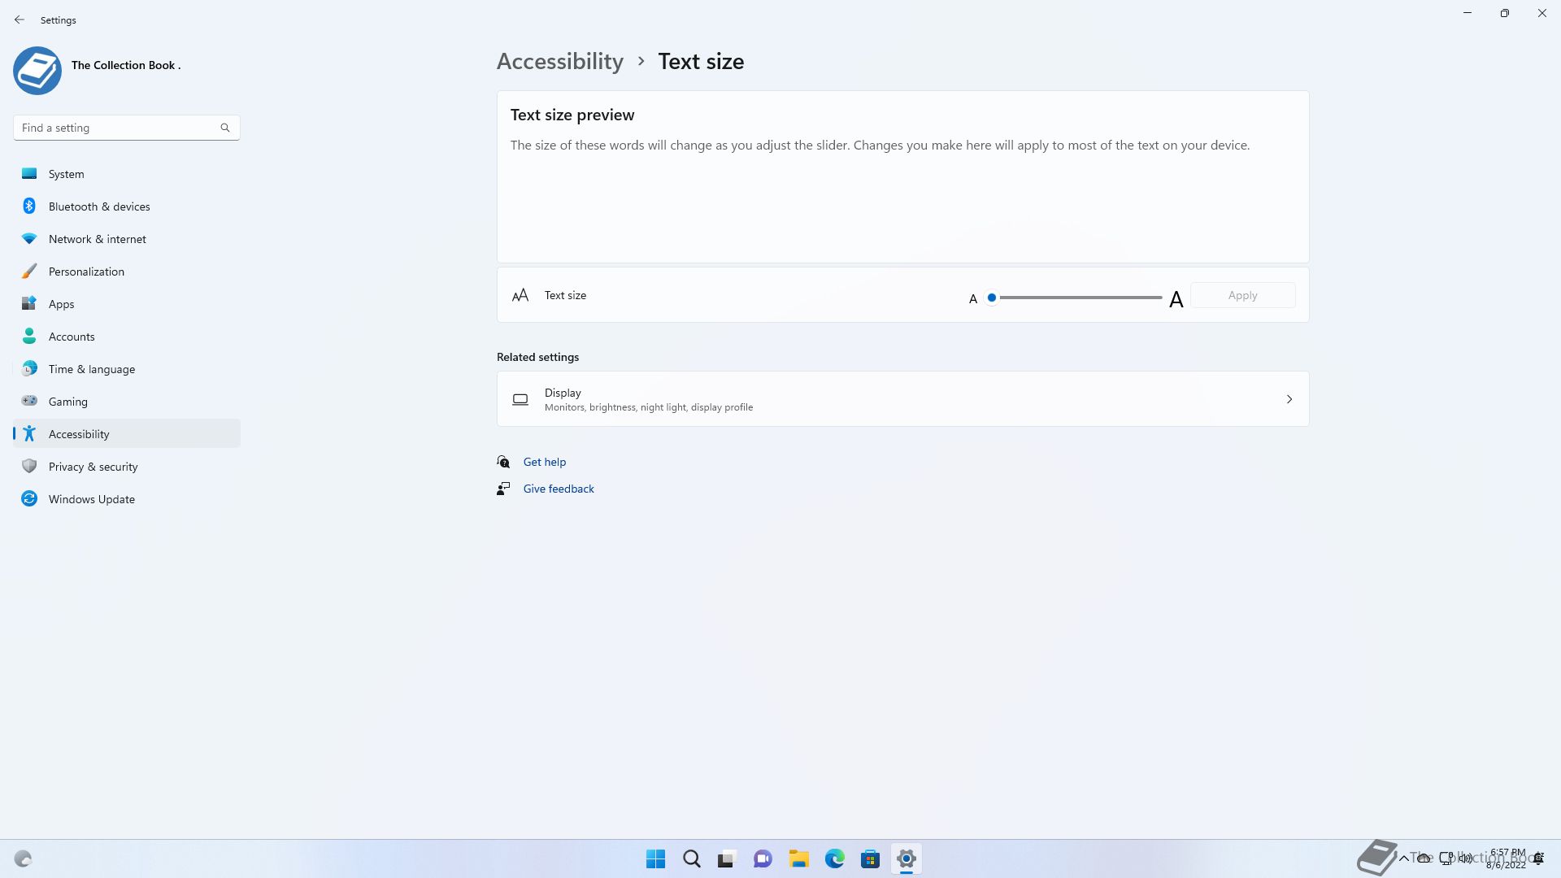Click the Personalization paintbrush icon

(29, 271)
